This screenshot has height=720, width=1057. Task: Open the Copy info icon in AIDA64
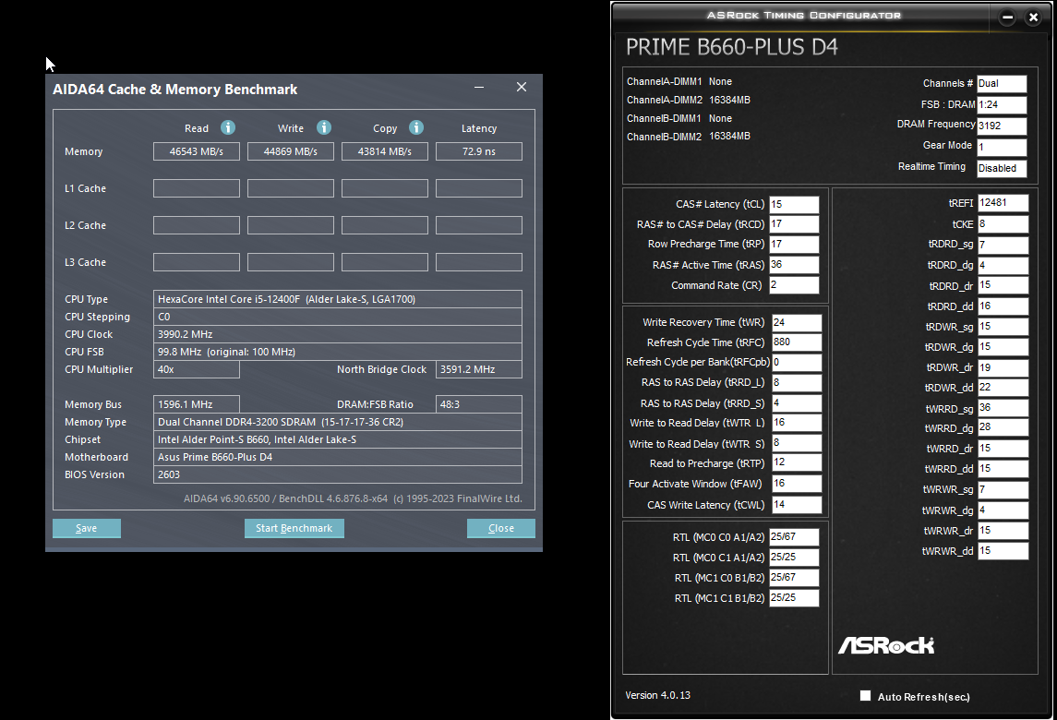(x=416, y=127)
